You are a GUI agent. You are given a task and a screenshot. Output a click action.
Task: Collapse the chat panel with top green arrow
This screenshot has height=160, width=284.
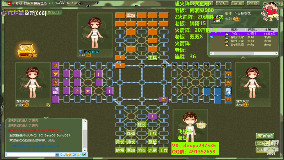pos(46,118)
